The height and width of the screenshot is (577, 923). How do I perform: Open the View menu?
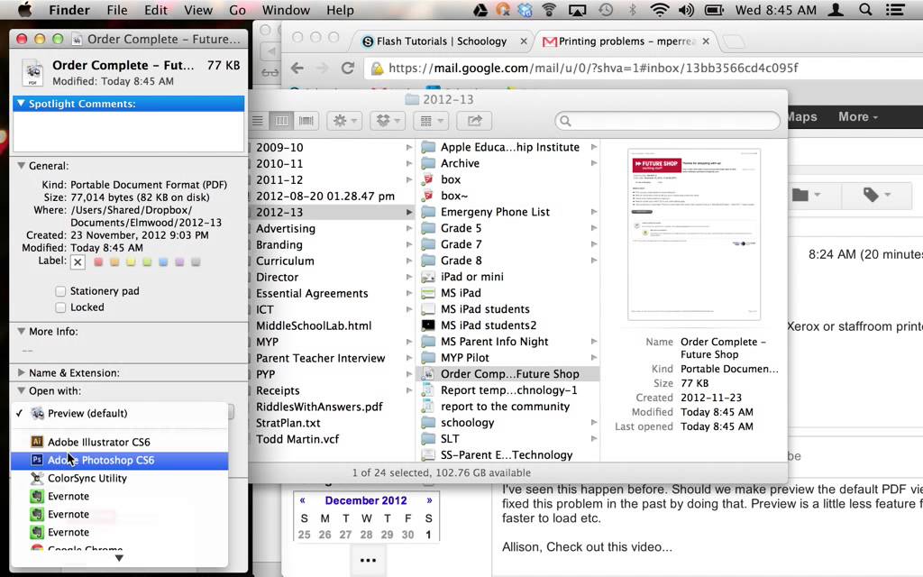197,10
